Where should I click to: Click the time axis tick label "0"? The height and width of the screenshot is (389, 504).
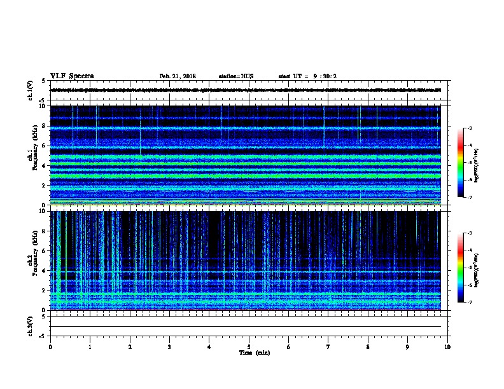tap(50, 347)
